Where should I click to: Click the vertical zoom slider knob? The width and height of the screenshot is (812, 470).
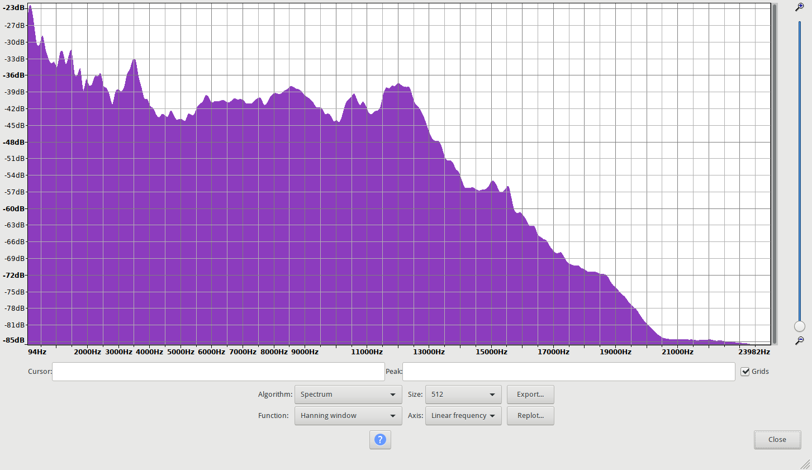click(800, 326)
